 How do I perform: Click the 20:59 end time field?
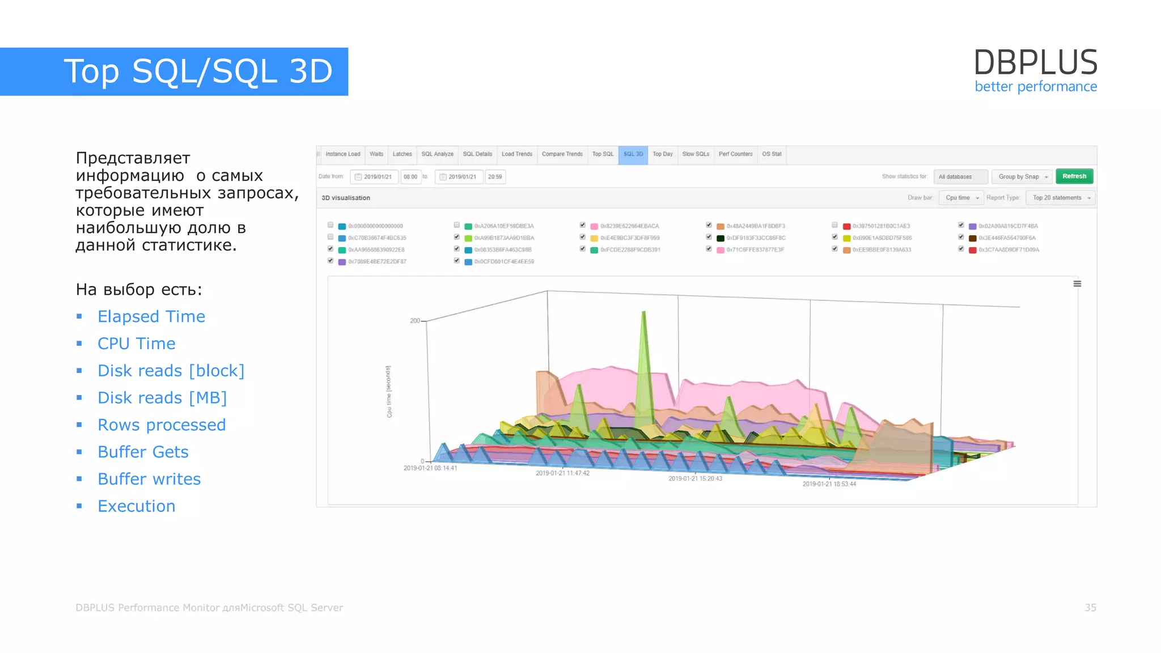click(495, 177)
